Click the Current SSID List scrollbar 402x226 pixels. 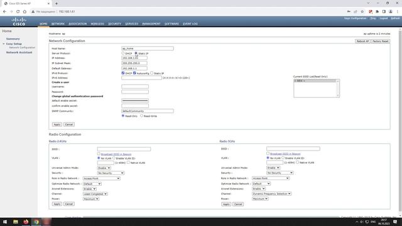[x=338, y=88]
